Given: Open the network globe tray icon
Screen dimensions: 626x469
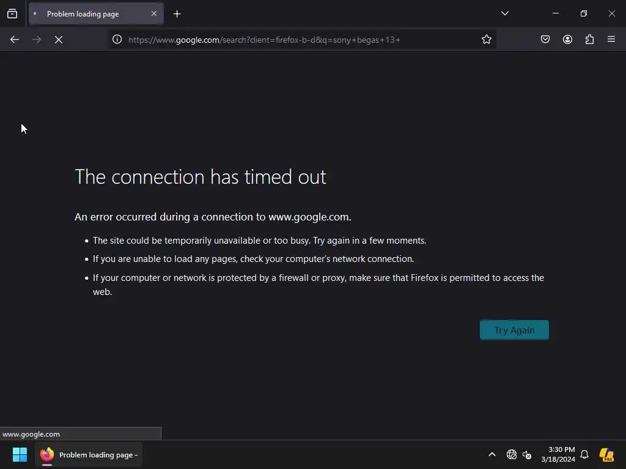Looking at the screenshot, I should tap(512, 454).
